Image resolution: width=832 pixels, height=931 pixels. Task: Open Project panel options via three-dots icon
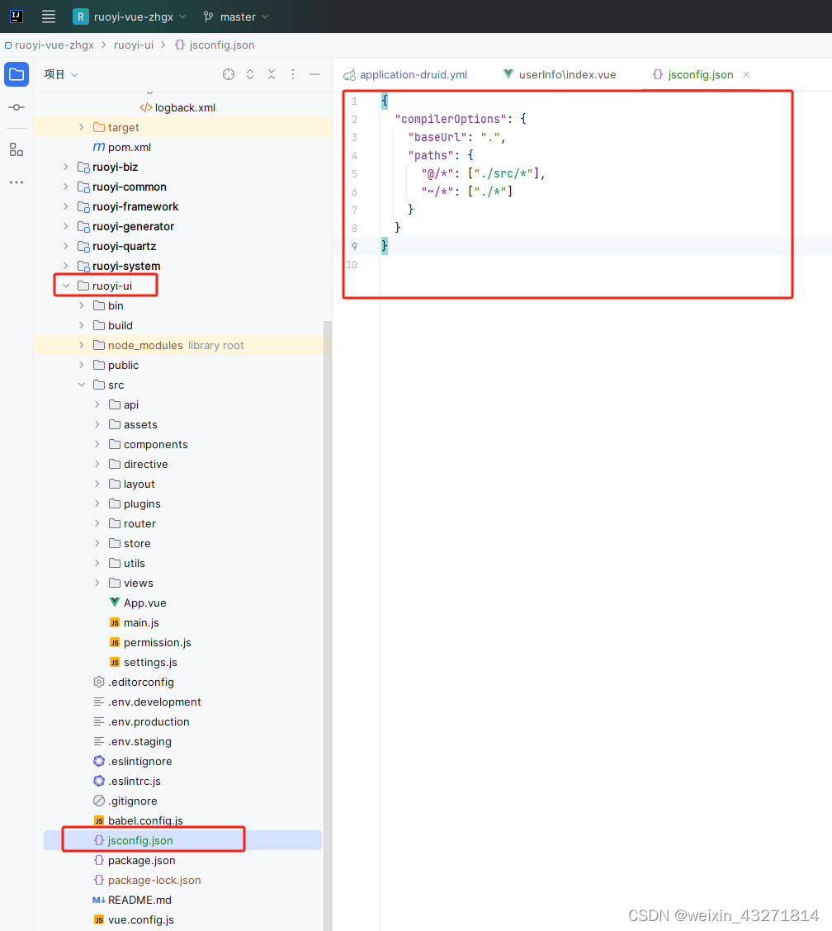tap(292, 73)
